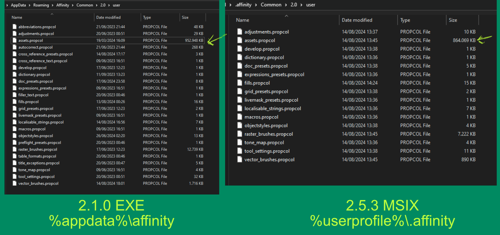The width and height of the screenshot is (500, 235).
Task: Click file icon of expressions_presets.propcol in right window
Action: [x=239, y=74]
